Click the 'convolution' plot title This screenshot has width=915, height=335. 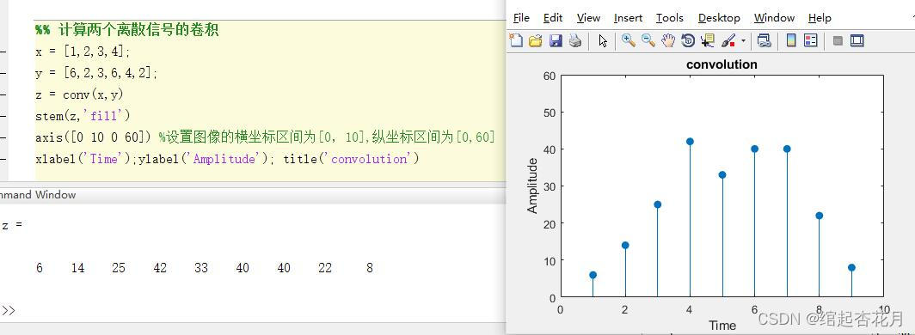tap(722, 64)
